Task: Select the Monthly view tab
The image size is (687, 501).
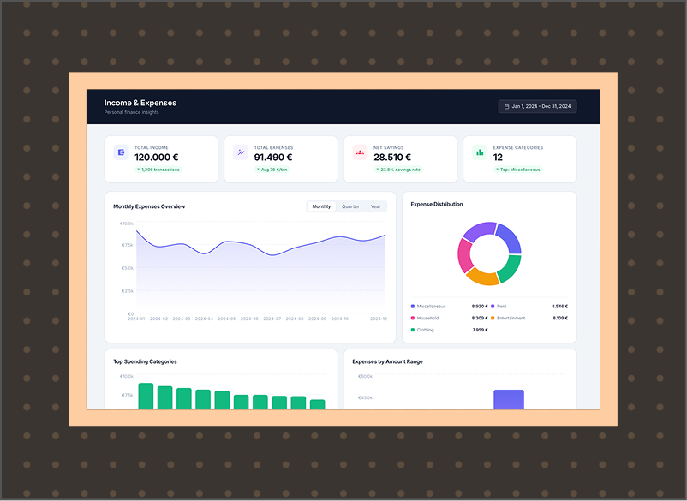Action: tap(321, 206)
